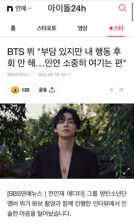Click the yellow emoji reaction icon
This screenshot has width=134, height=223.
tap(15, 90)
